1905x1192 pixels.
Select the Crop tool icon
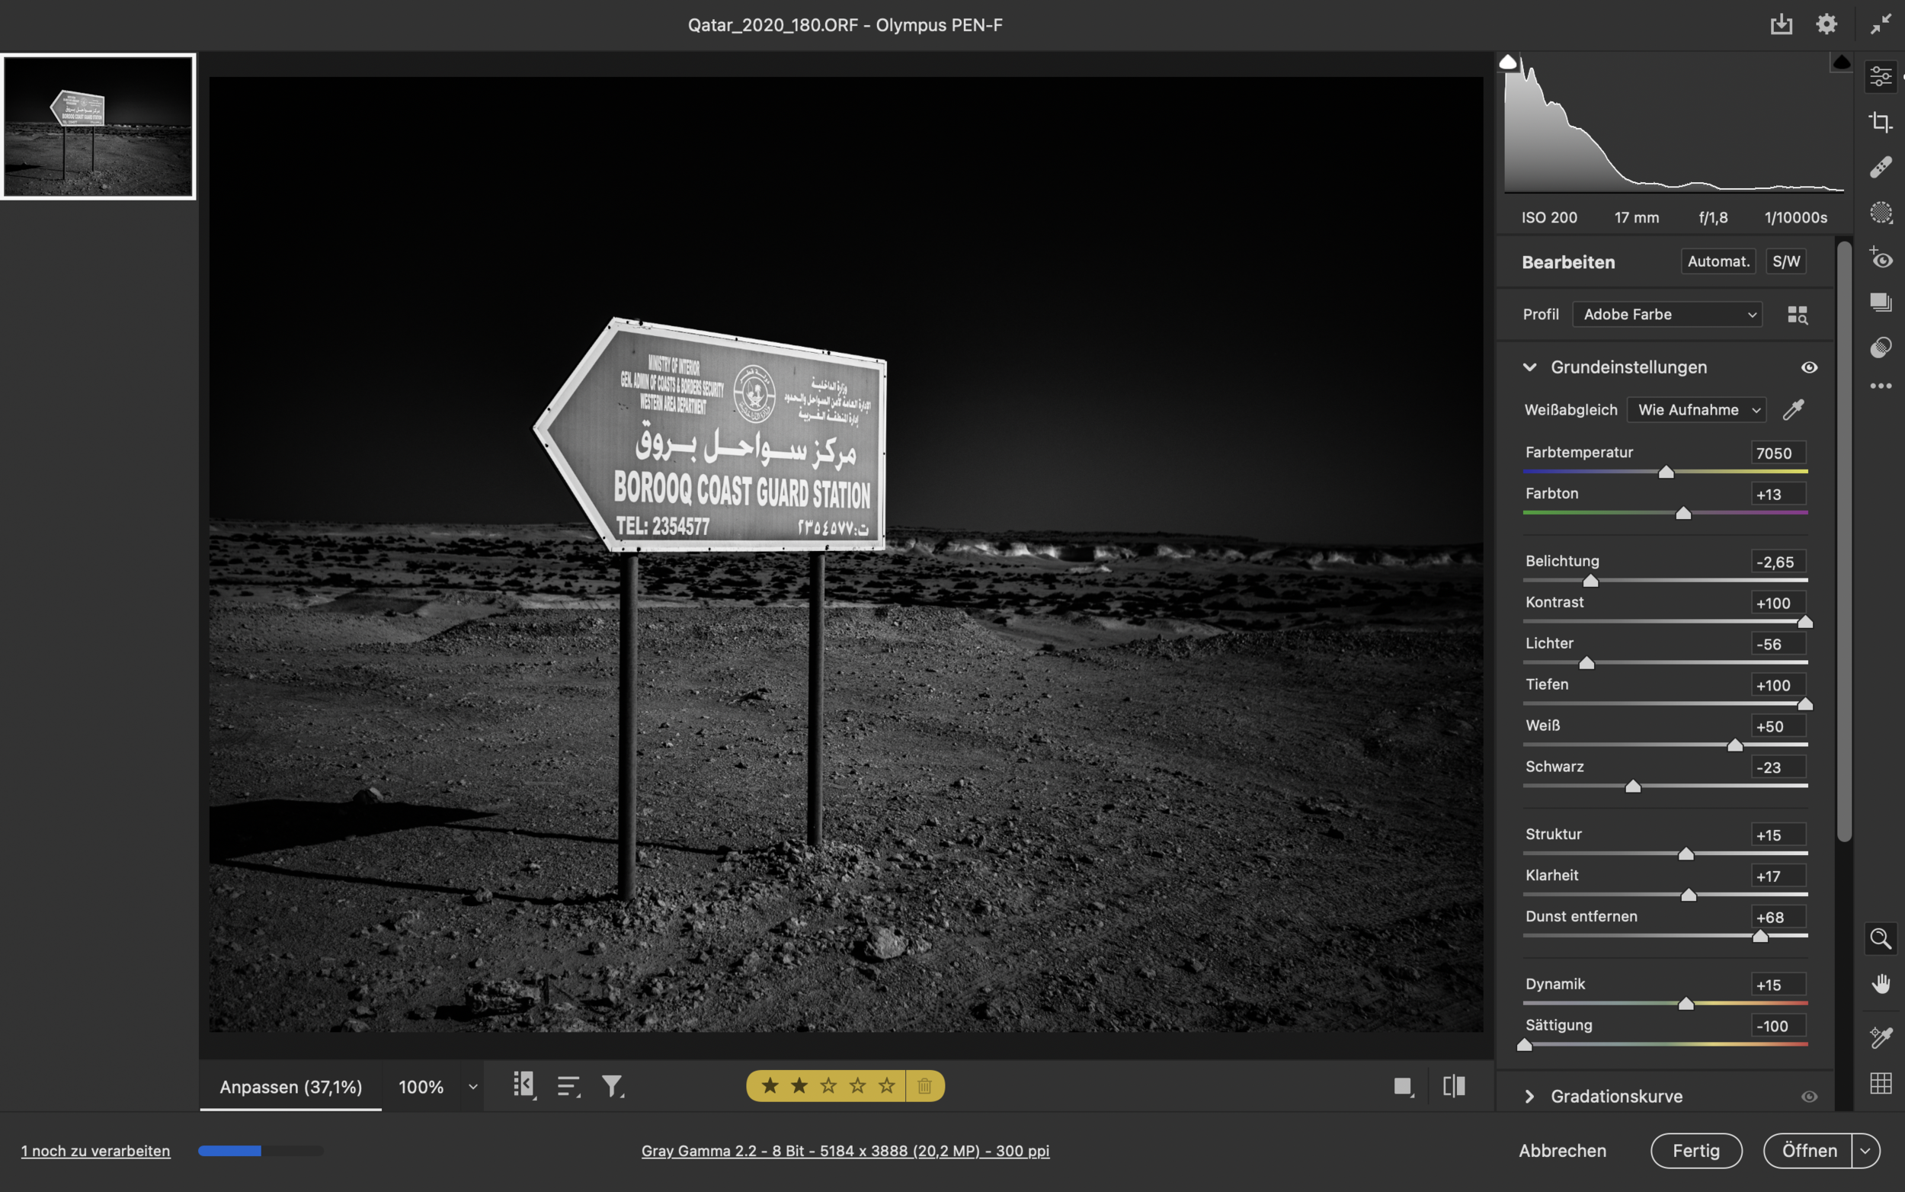1881,122
